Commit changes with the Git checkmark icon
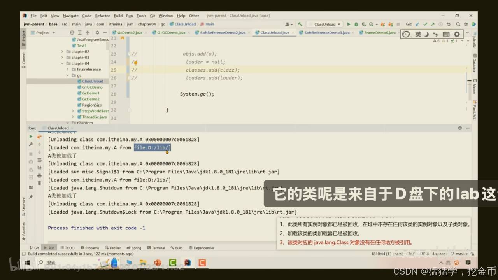The width and height of the screenshot is (498, 280). pos(425,24)
